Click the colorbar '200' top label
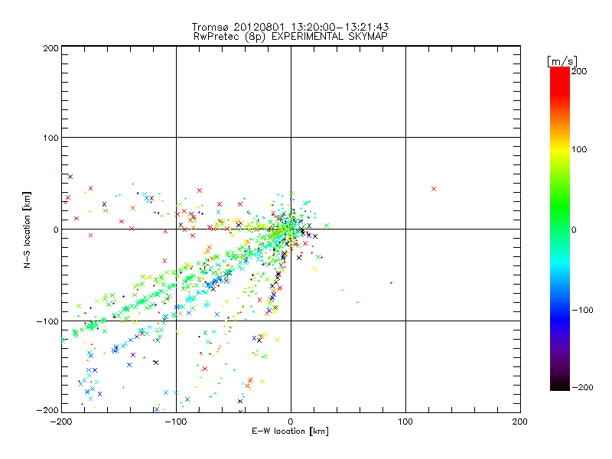This screenshot has width=612, height=459. (x=579, y=71)
